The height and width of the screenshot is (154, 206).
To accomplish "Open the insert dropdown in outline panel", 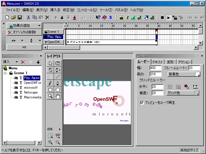I will [17, 62].
